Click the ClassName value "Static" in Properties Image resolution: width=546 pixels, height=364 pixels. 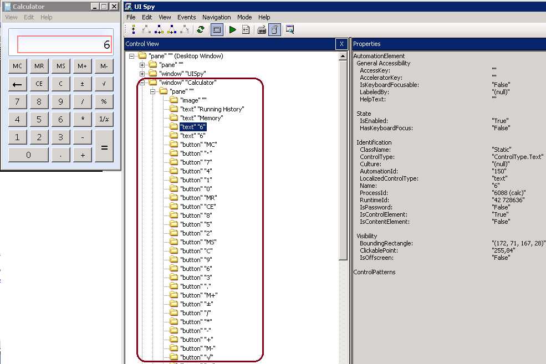[502, 150]
